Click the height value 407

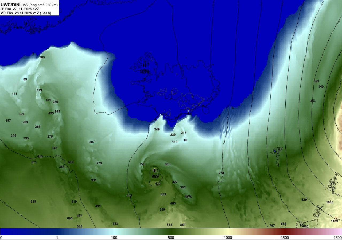(x=40, y=157)
